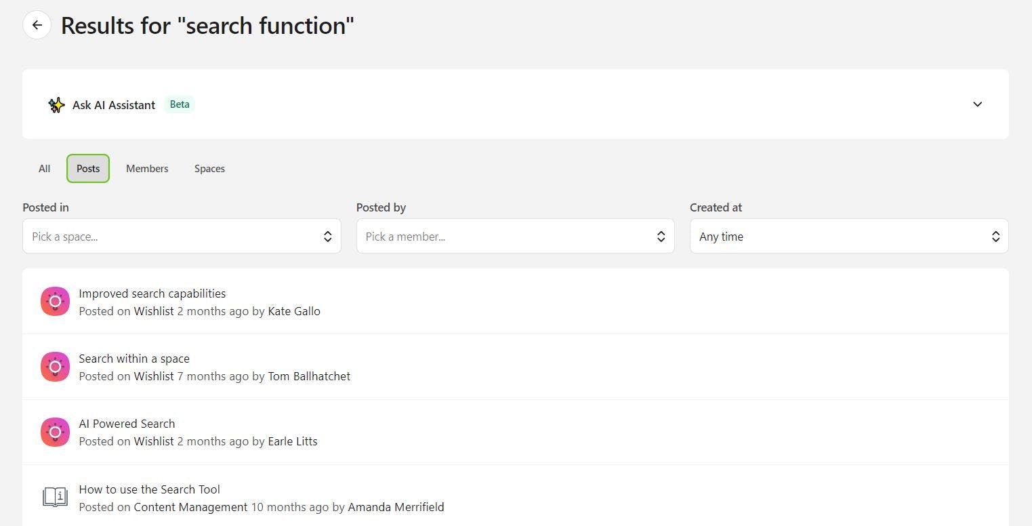Go to the Content Management space link
1032x526 pixels.
190,507
